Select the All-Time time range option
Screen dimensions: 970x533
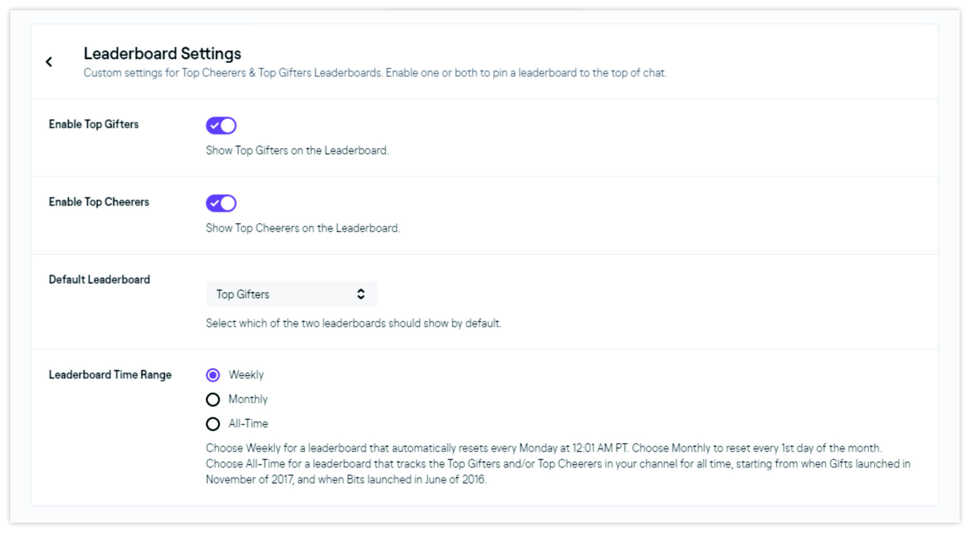[213, 424]
